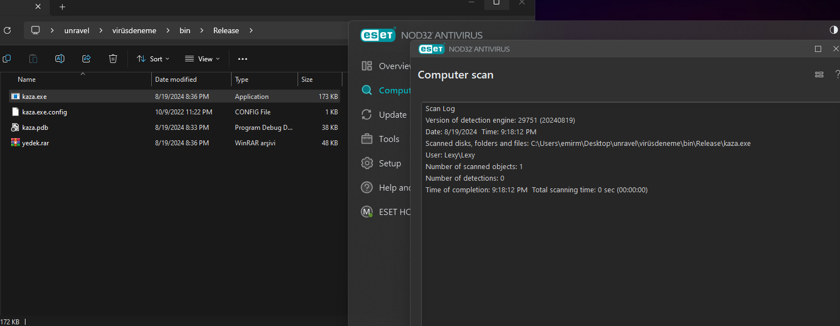
Task: Click the Paste icon in Explorer toolbar
Action: pyautogui.click(x=33, y=59)
